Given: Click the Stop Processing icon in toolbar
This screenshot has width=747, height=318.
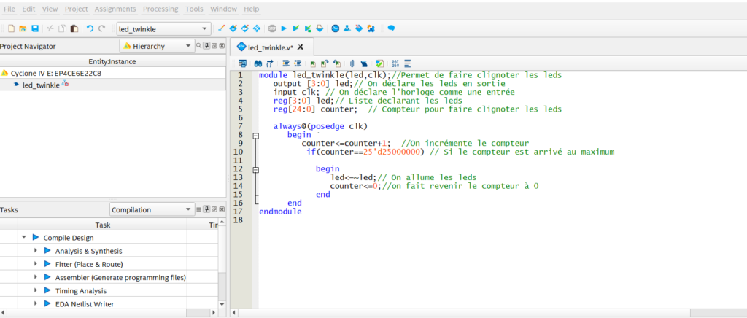Looking at the screenshot, I should (271, 28).
